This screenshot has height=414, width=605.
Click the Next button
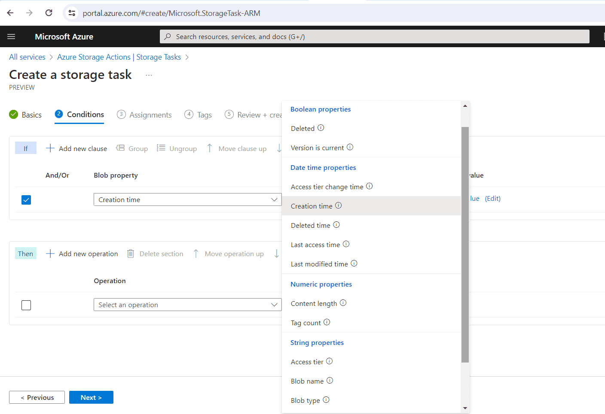pyautogui.click(x=91, y=397)
